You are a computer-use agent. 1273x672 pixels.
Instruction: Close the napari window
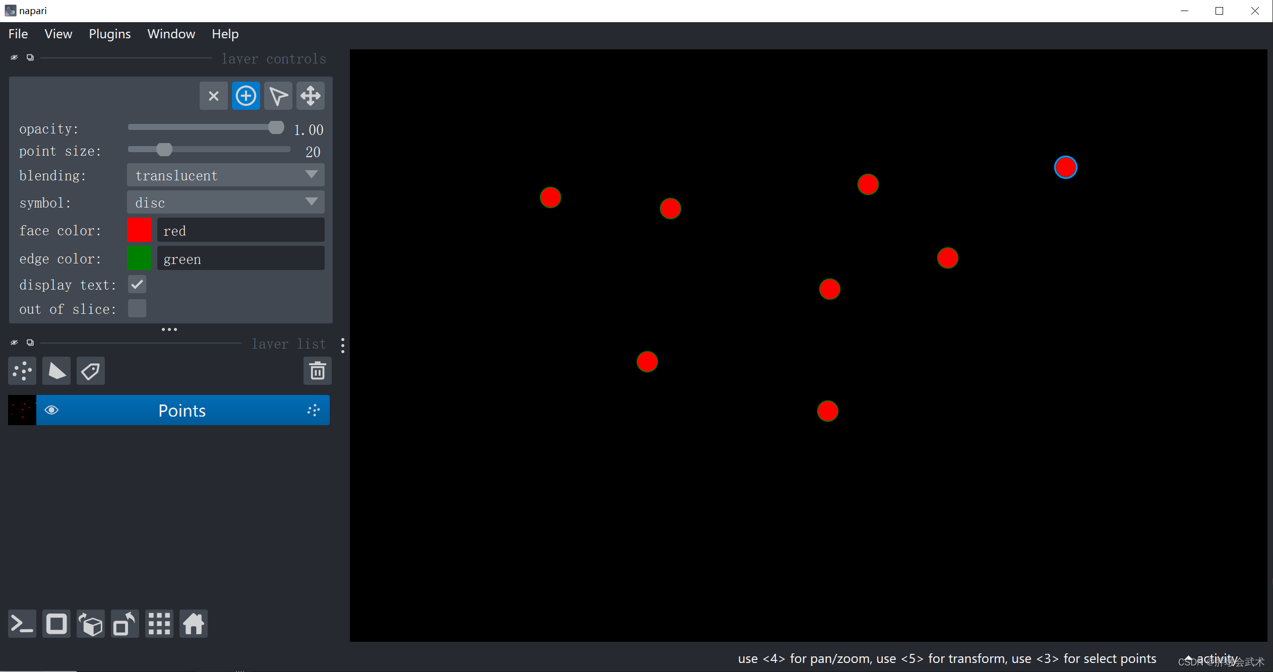(x=1255, y=11)
